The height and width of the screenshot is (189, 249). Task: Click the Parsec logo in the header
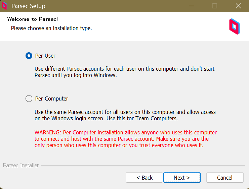[x=234, y=26]
